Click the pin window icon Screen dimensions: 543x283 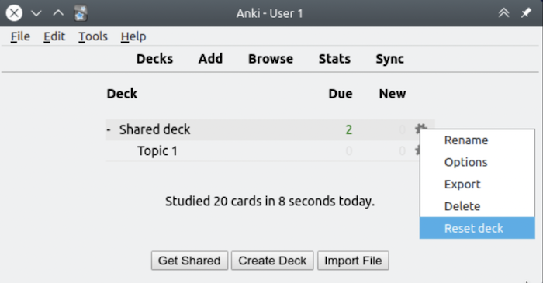click(526, 13)
